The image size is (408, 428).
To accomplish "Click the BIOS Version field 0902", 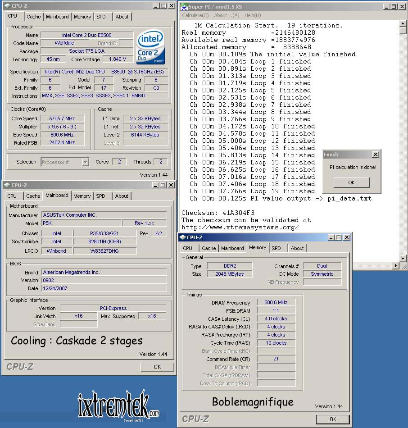I will pos(104,280).
